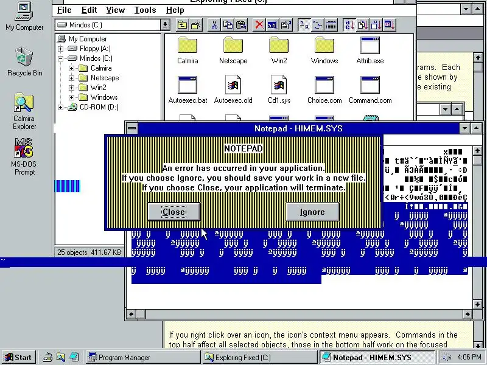This screenshot has height=365, width=487.
Task: Switch to large icons view
Action: [x=304, y=25]
